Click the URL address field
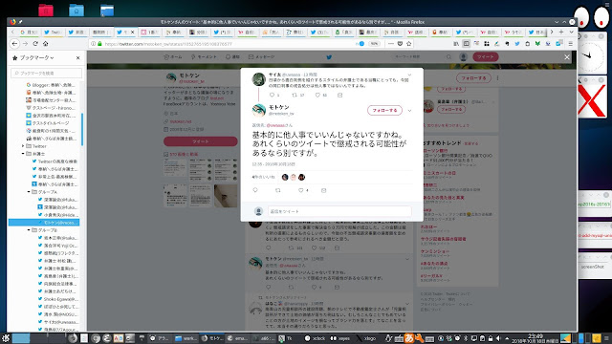Viewport: 612px width, 344px height. click(227, 44)
